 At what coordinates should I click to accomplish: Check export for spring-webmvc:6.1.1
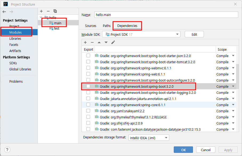[88, 68]
